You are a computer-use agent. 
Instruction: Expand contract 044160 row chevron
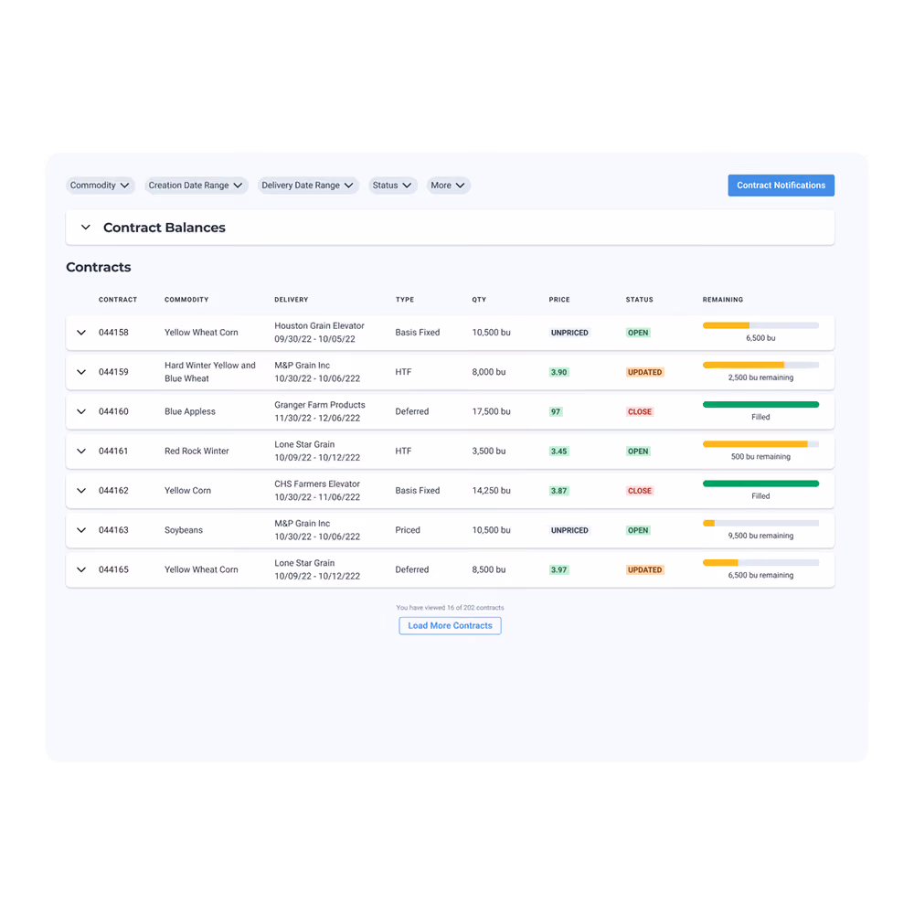[x=81, y=411]
